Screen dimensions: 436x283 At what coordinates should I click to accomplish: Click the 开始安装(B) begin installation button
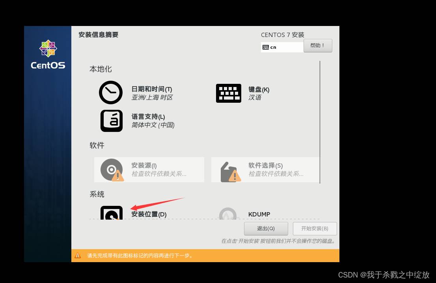tap(315, 229)
